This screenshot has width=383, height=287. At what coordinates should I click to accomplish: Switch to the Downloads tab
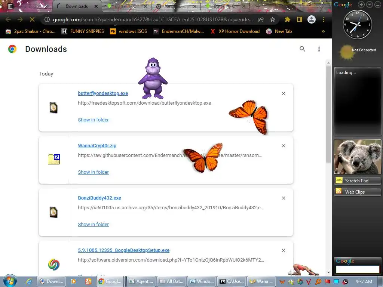click(x=77, y=6)
